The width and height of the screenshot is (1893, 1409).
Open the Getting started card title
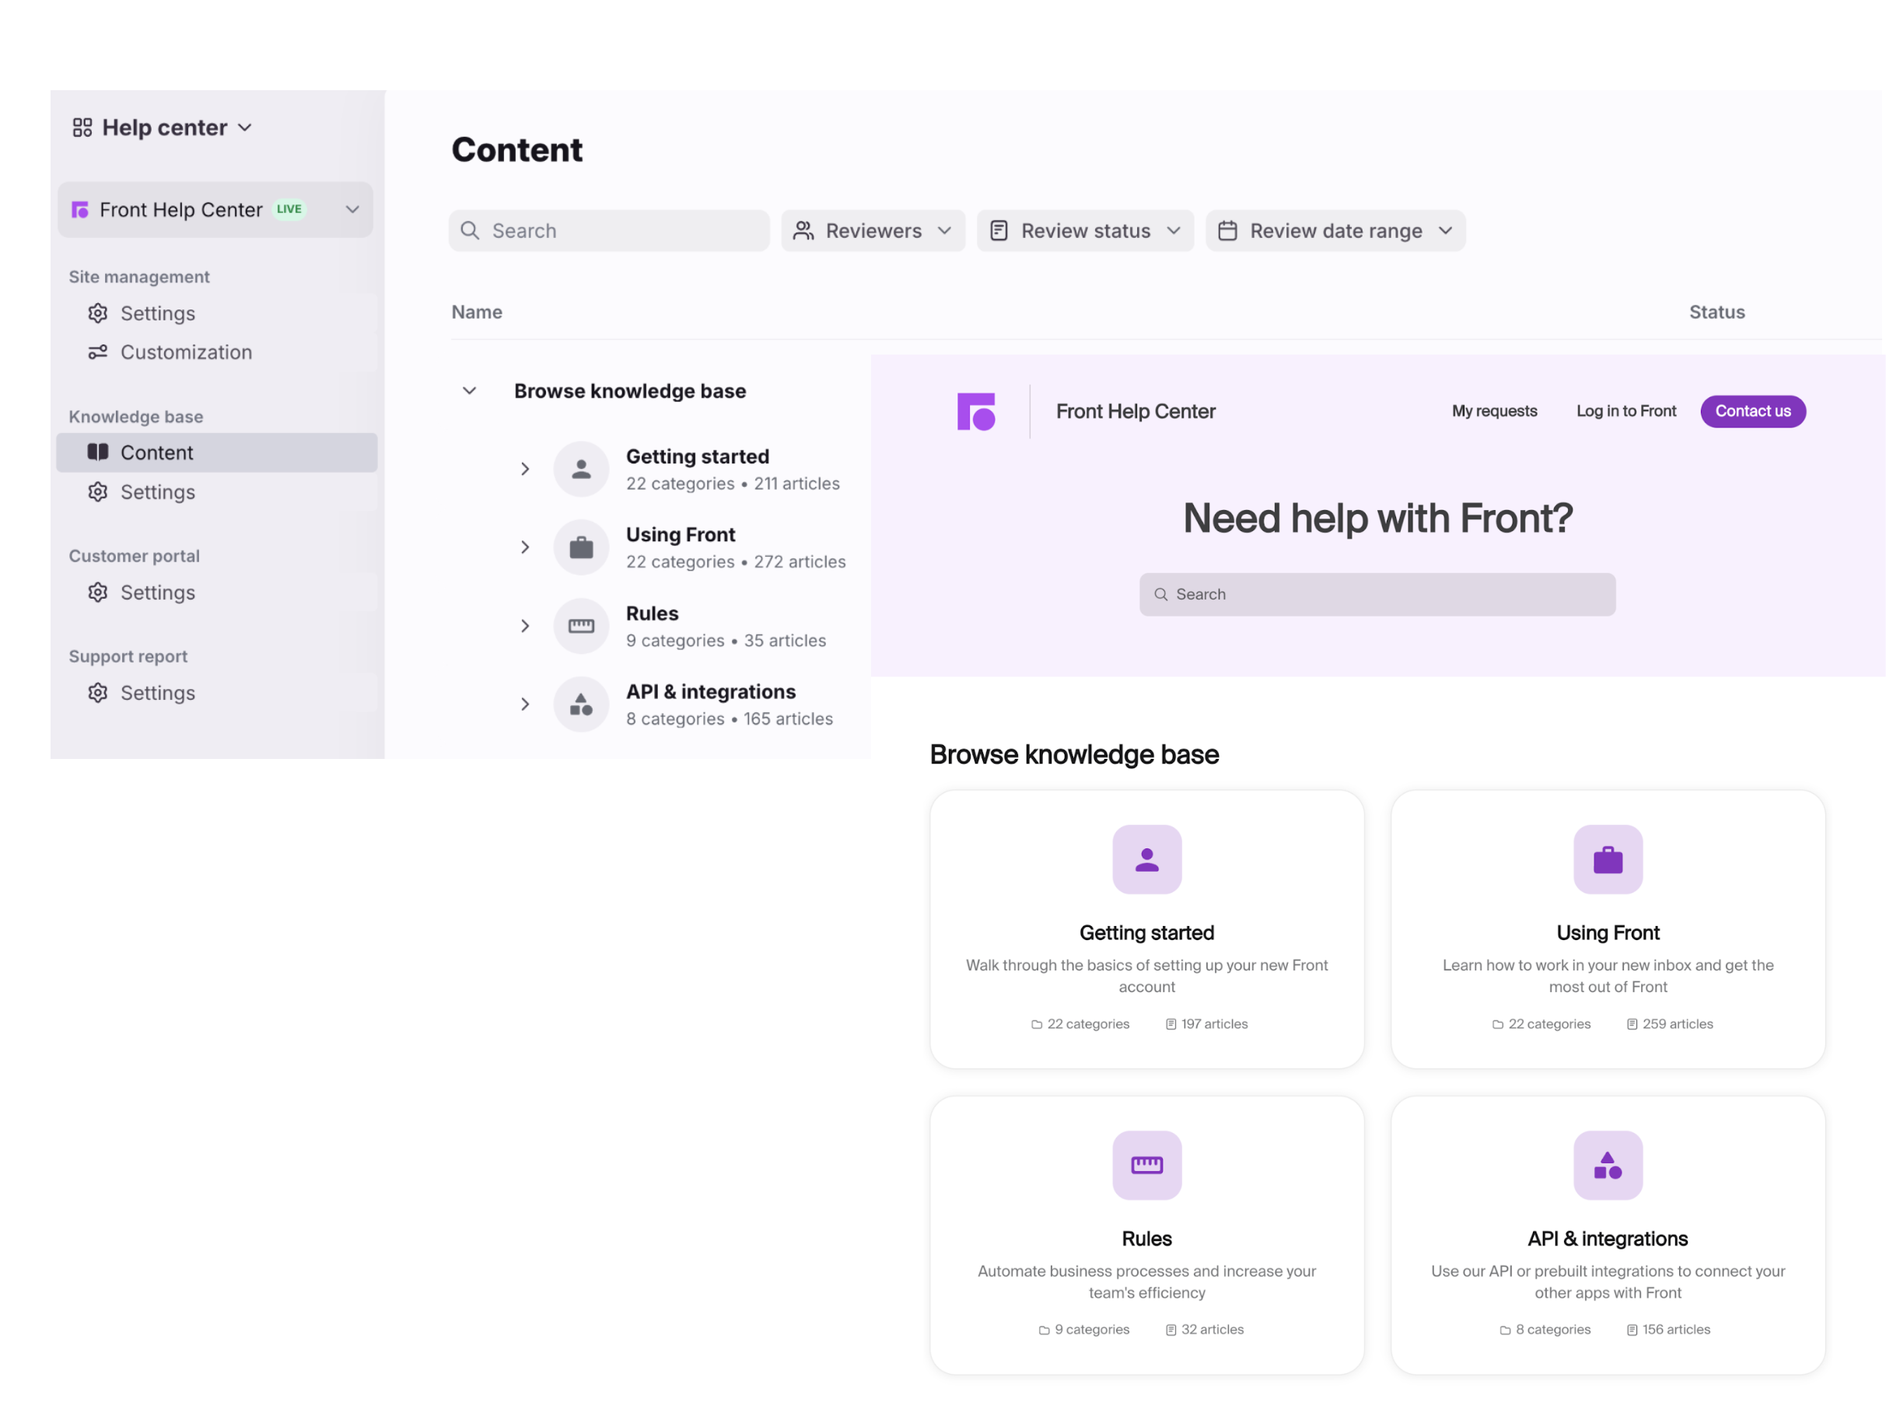pyautogui.click(x=1147, y=933)
